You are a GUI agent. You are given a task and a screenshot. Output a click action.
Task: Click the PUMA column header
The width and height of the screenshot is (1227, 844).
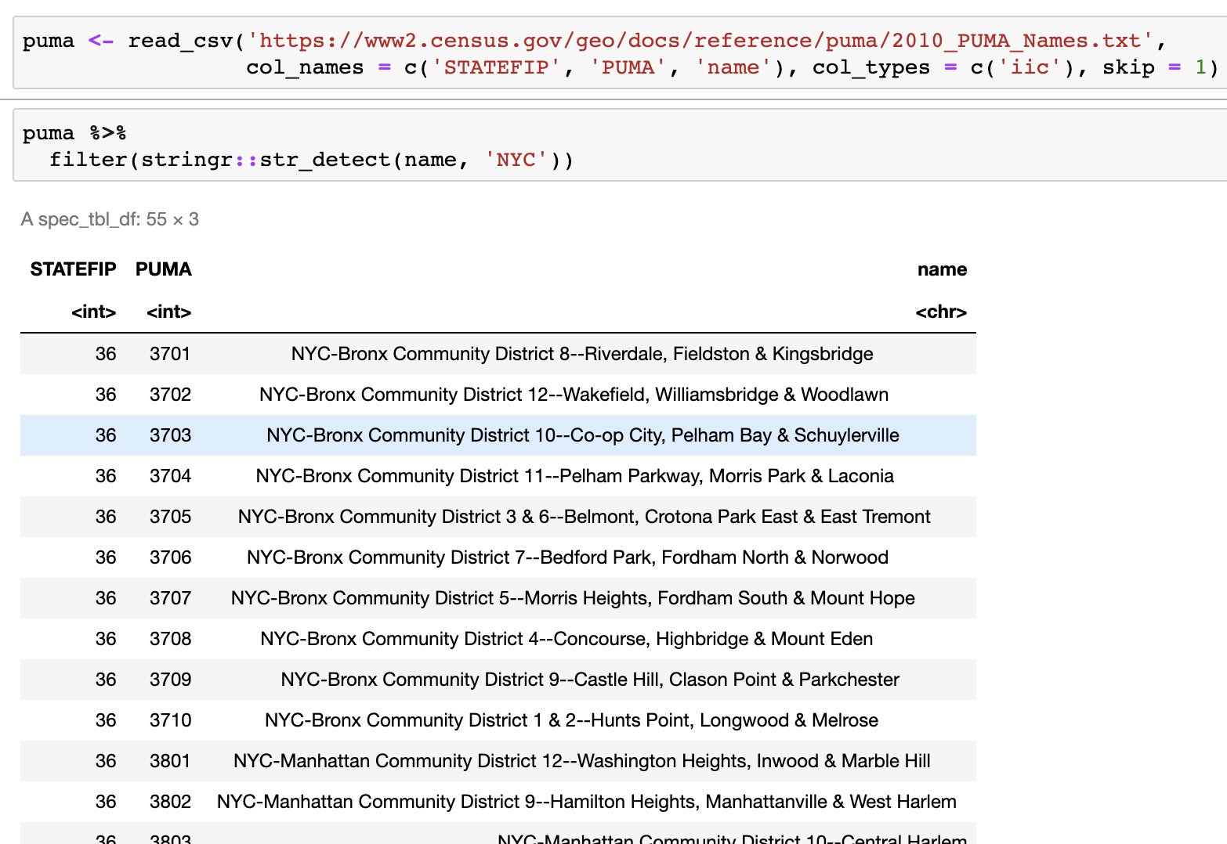point(163,269)
